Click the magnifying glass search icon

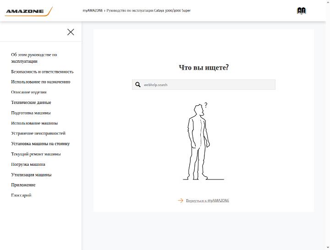(138, 85)
